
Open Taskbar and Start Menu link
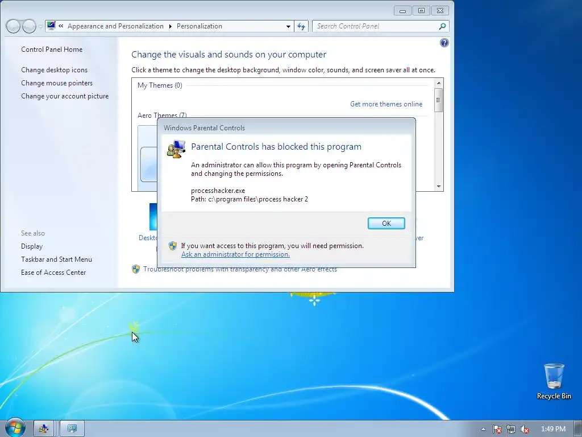tap(56, 259)
